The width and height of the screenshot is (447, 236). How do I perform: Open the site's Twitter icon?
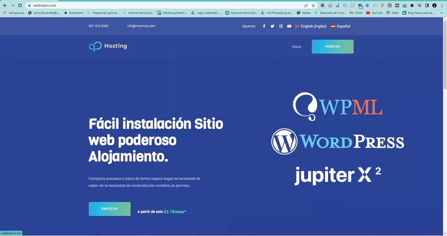273,26
